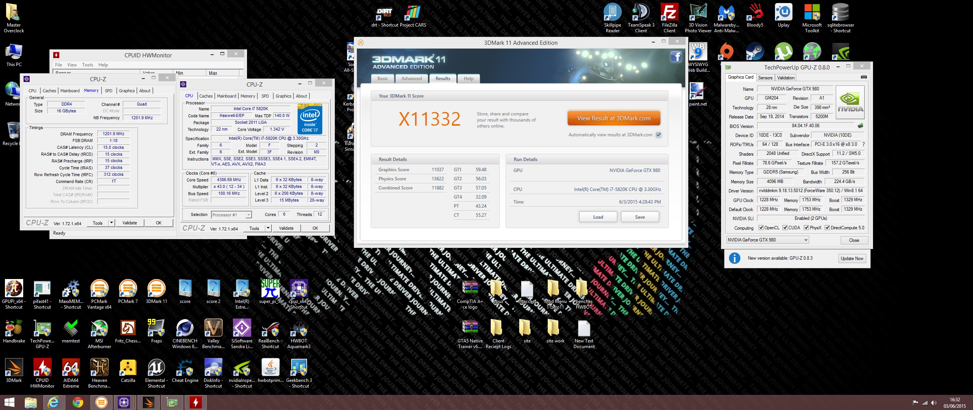Launch the CINEBENCH desktop icon
This screenshot has height=410, width=973.
point(185,334)
